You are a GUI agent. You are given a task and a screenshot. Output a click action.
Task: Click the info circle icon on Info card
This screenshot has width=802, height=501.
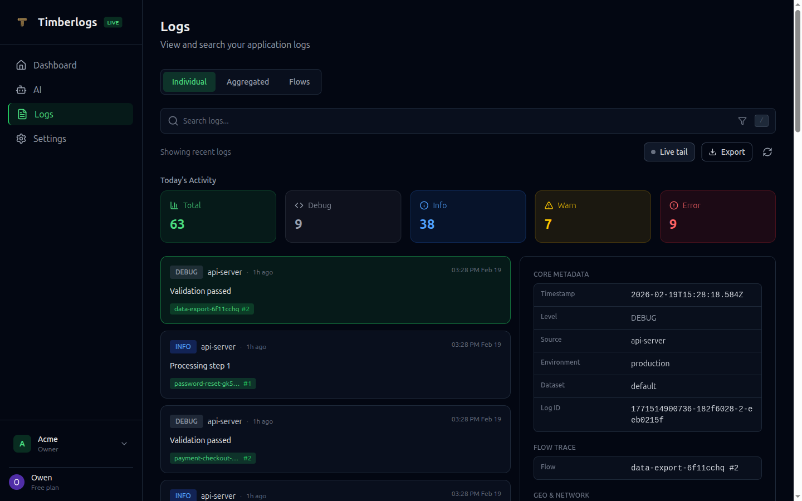click(x=424, y=205)
